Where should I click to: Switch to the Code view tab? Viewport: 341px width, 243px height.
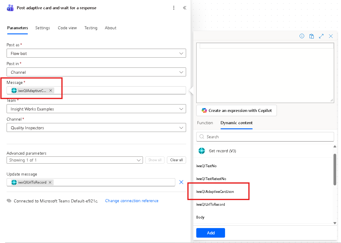click(x=67, y=28)
